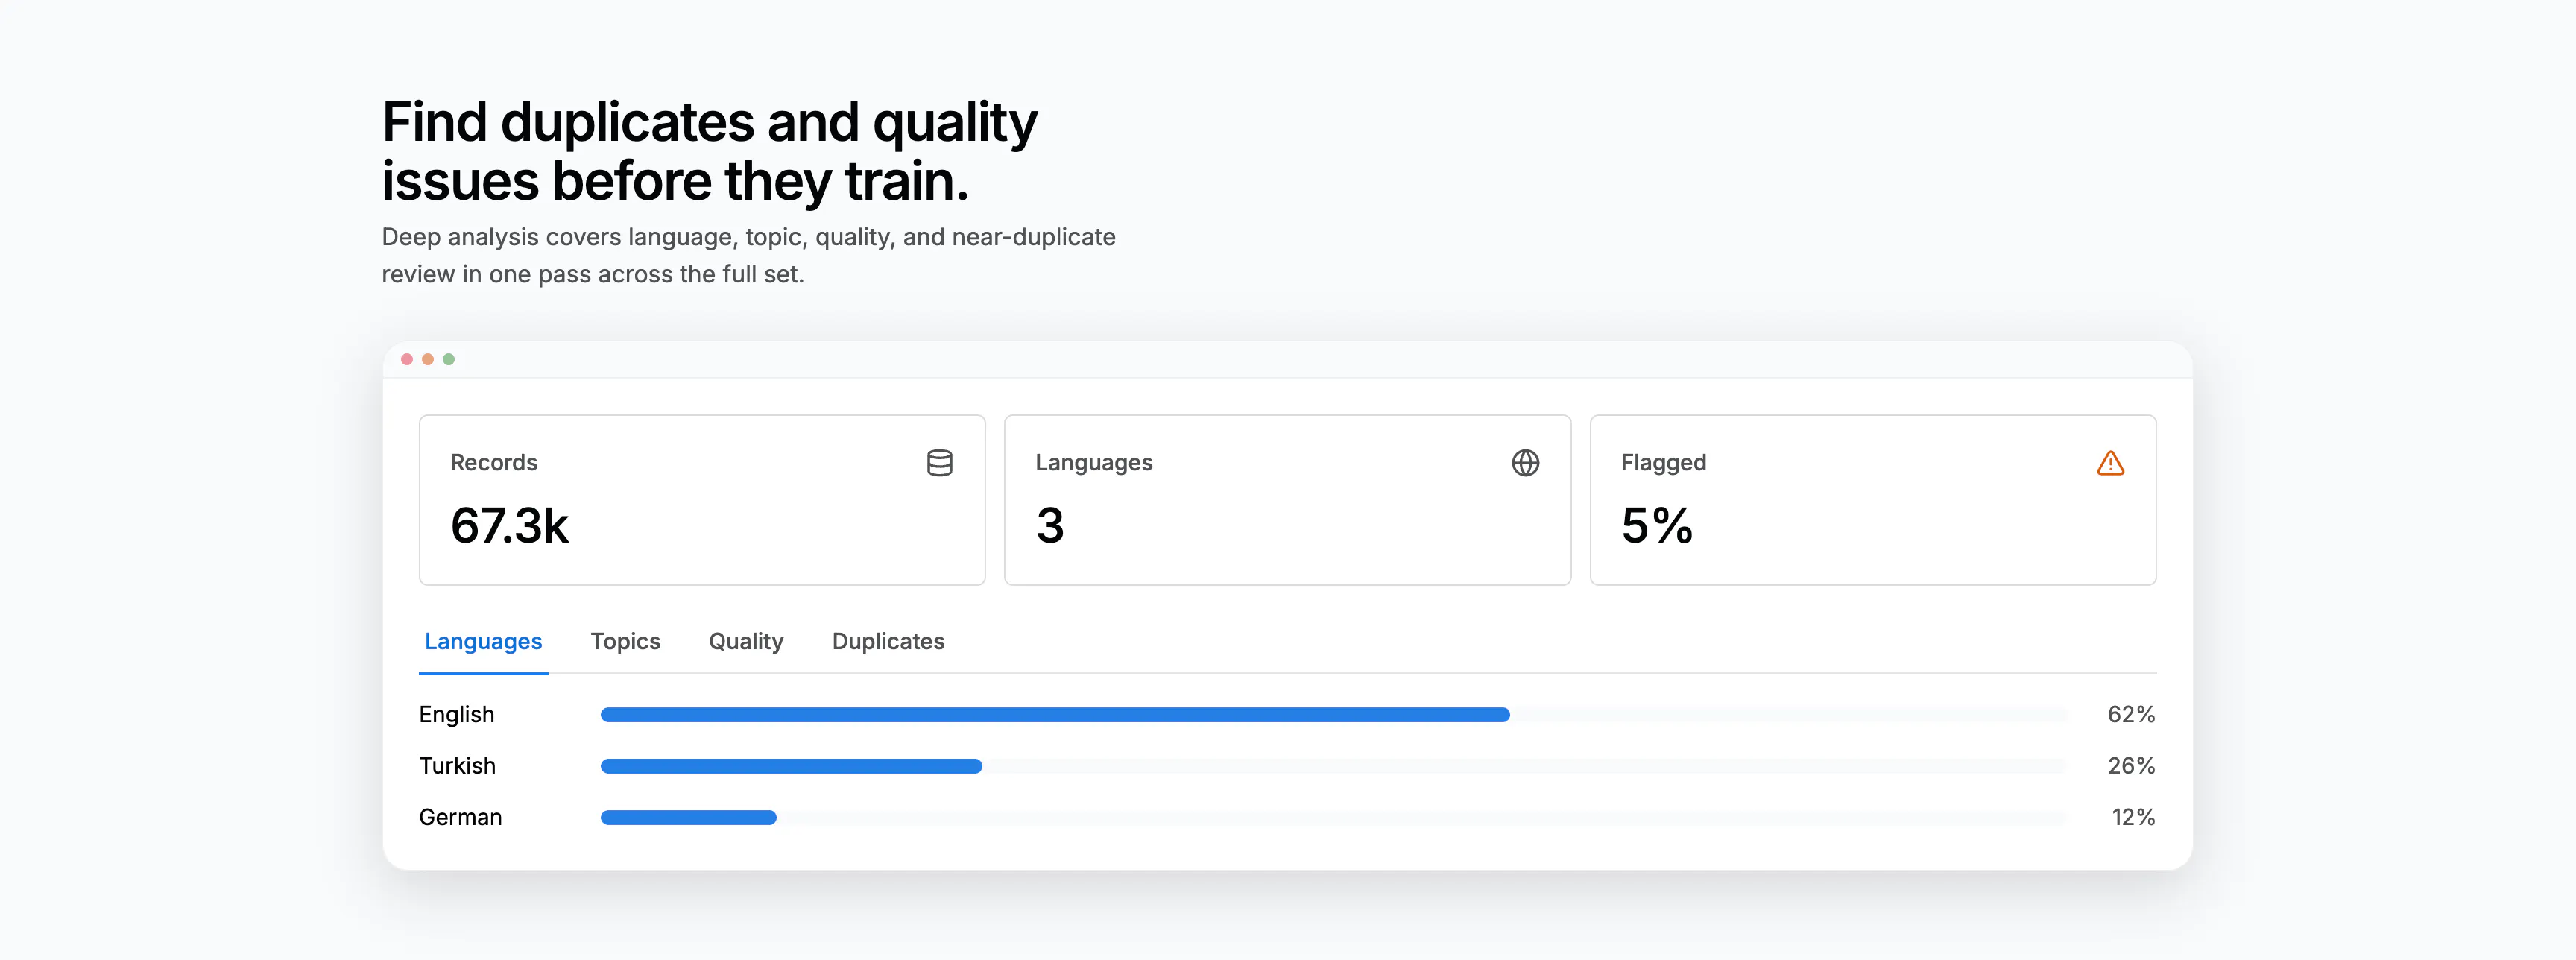The height and width of the screenshot is (960, 2576).
Task: Click the Turkish language label
Action: coord(457,766)
